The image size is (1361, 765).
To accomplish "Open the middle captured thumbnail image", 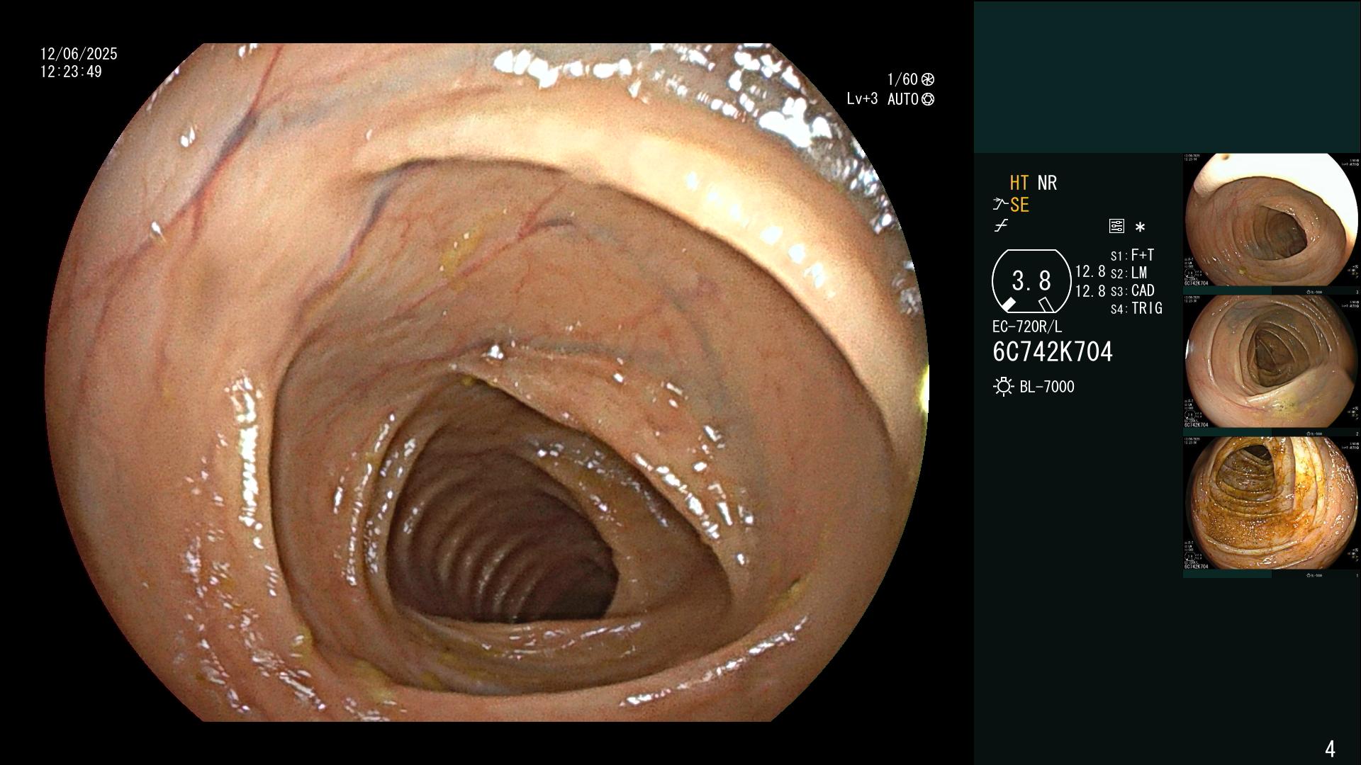I will 1272,362.
